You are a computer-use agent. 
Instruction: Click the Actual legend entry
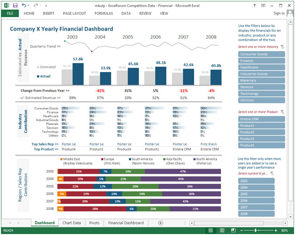44,76
